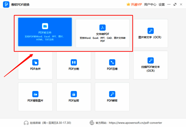Click the PDF提取图片 label
The height and width of the screenshot is (127, 186).
click(35, 101)
